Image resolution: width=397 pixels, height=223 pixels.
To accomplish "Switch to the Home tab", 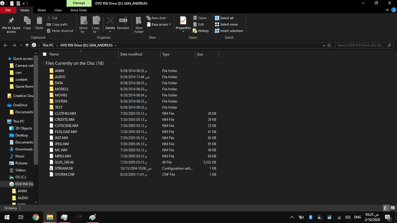I will click(x=24, y=10).
